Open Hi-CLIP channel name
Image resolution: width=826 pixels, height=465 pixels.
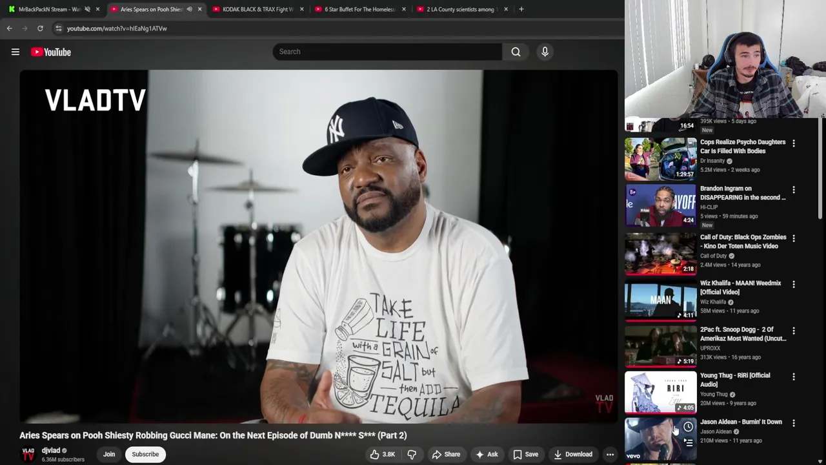(x=709, y=207)
